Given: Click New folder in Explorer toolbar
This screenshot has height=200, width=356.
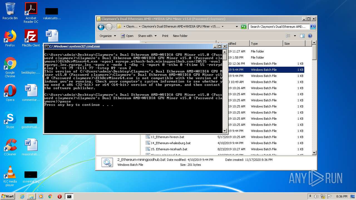Looking at the screenshot, I should (x=180, y=36).
